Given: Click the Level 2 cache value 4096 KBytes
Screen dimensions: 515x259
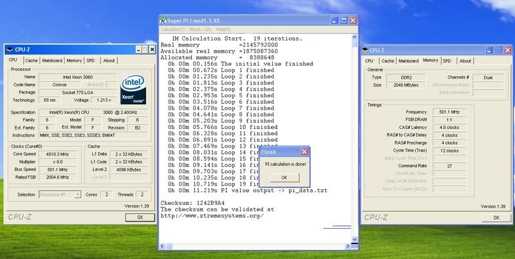Looking at the screenshot, I should point(128,169).
